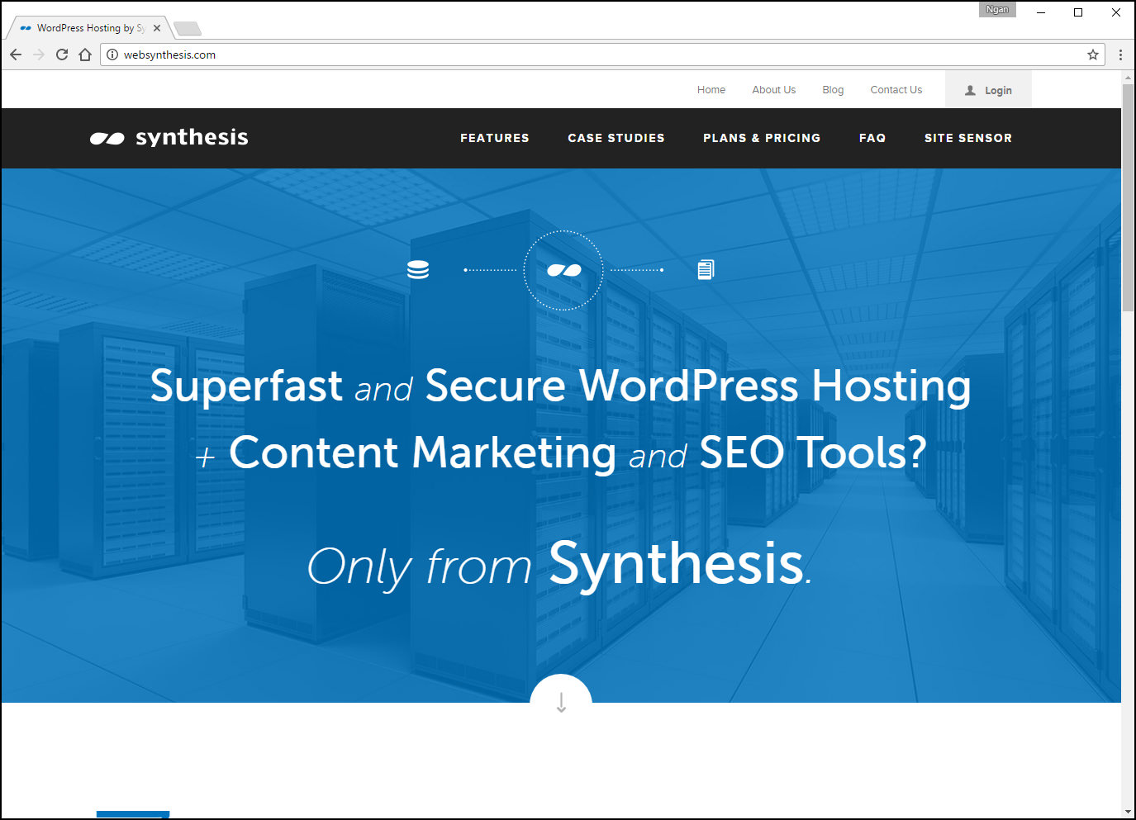This screenshot has height=820, width=1136.
Task: Click the 'Only from Synthesis.' text
Action: click(x=559, y=565)
